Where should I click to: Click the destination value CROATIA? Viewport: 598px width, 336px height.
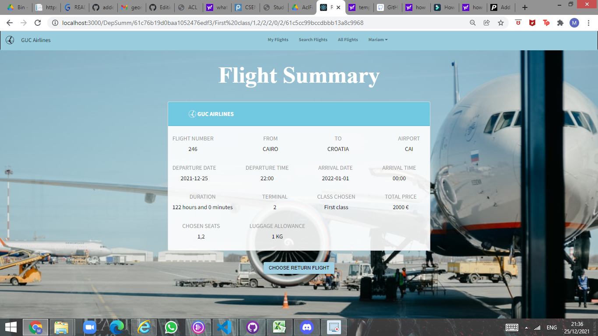tap(338, 149)
